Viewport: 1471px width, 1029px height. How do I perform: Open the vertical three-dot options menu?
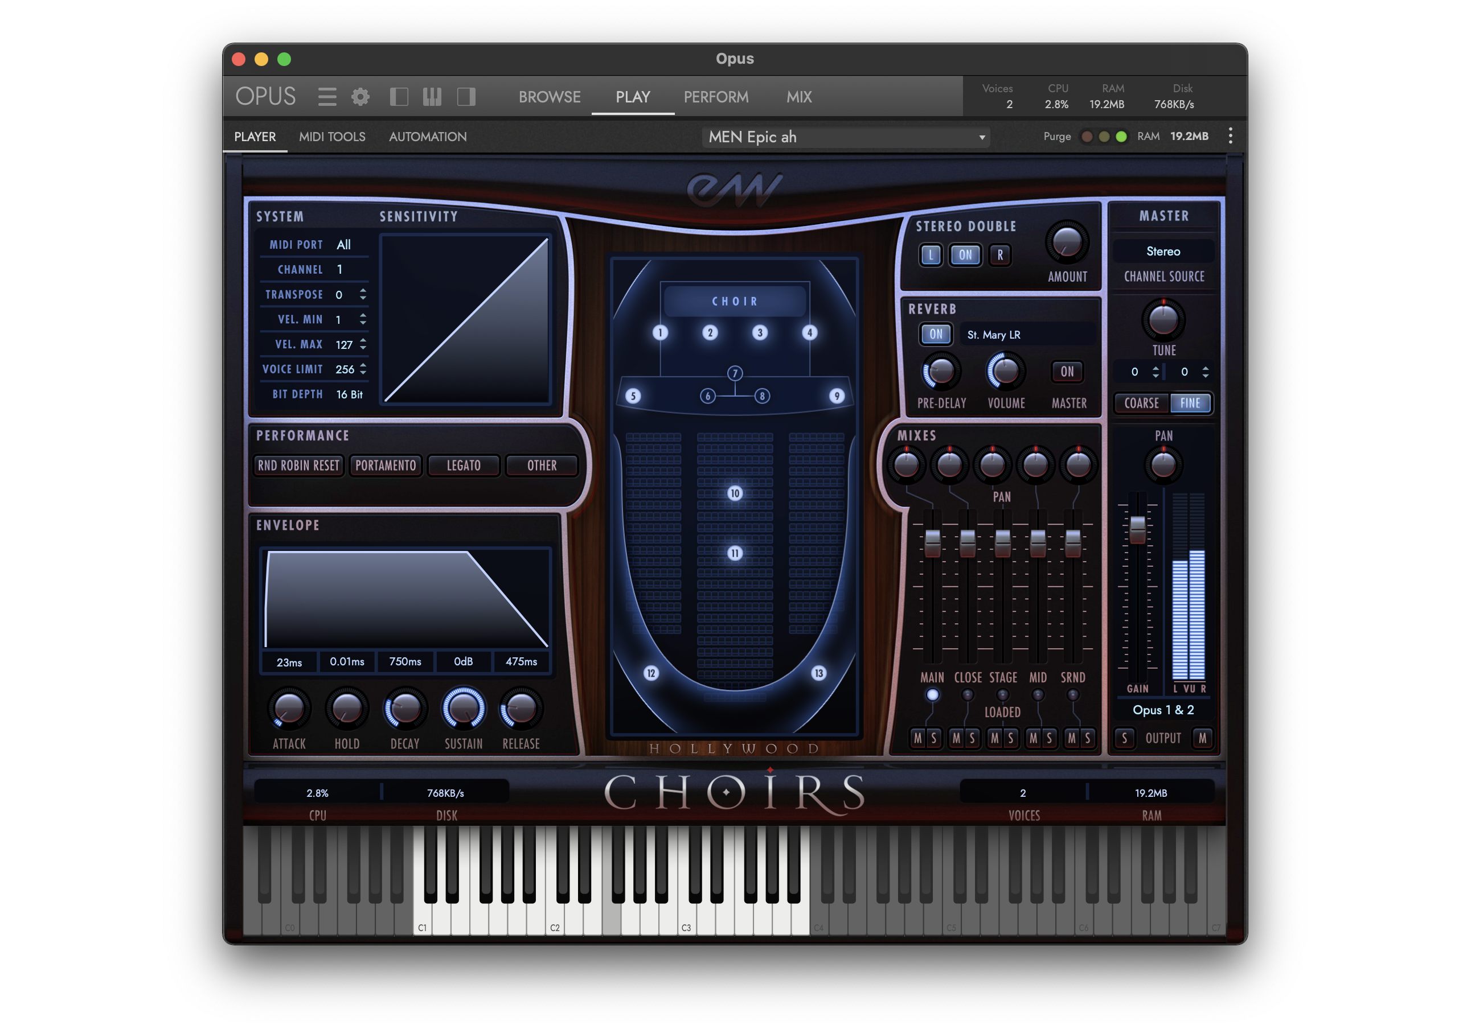[x=1230, y=136]
